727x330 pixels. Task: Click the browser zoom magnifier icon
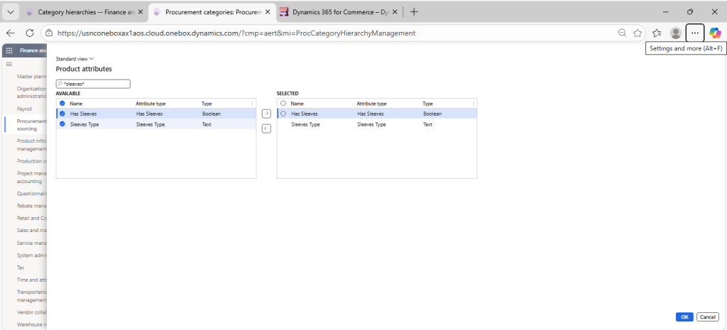[622, 33]
